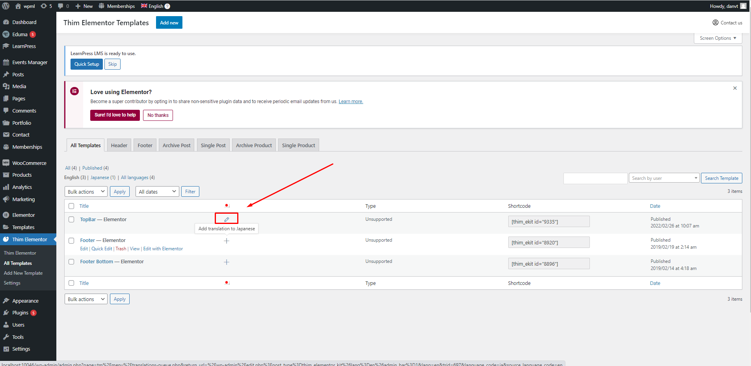The image size is (751, 366).
Task: Switch to the Single Post tab
Action: pos(213,145)
